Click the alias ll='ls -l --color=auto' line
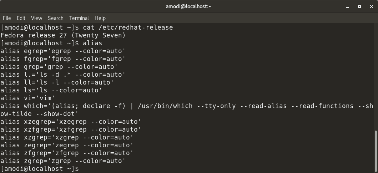Viewport: 378px width, 173px height. (x=57, y=82)
